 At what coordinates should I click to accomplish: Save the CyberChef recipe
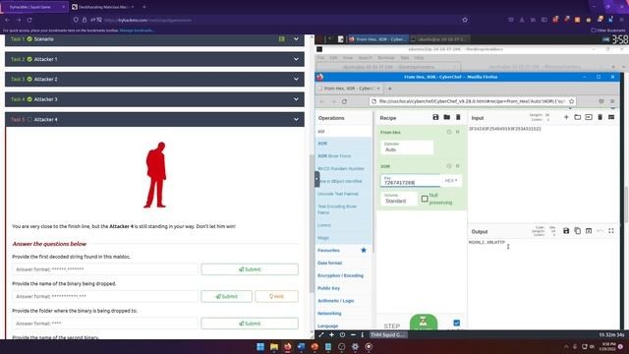tap(435, 117)
